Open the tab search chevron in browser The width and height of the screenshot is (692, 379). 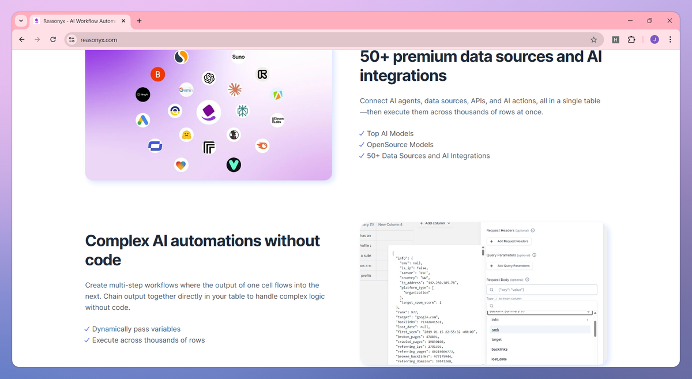tap(21, 21)
